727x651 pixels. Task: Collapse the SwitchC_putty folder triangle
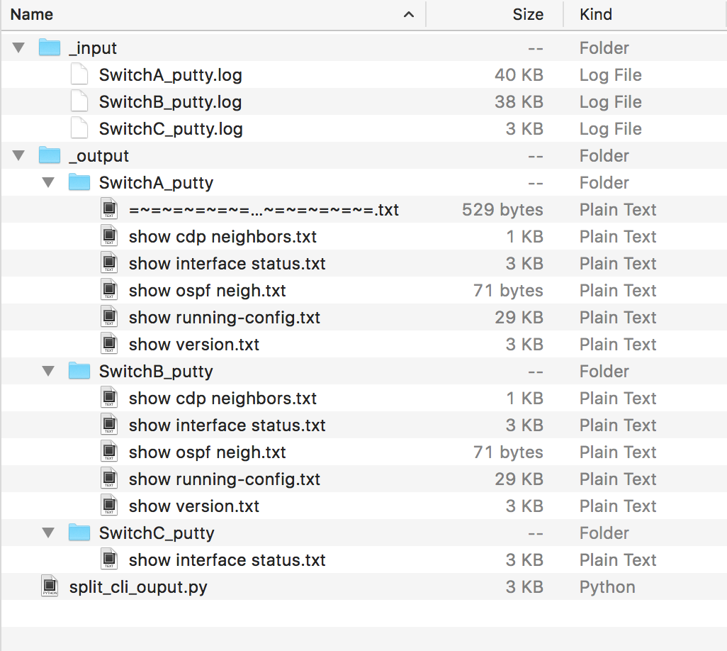click(48, 532)
